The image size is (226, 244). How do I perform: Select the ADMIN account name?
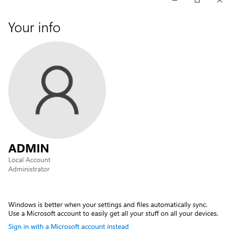click(x=29, y=149)
